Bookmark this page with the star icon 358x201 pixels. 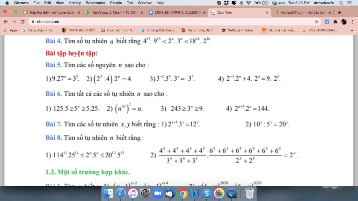[316, 22]
